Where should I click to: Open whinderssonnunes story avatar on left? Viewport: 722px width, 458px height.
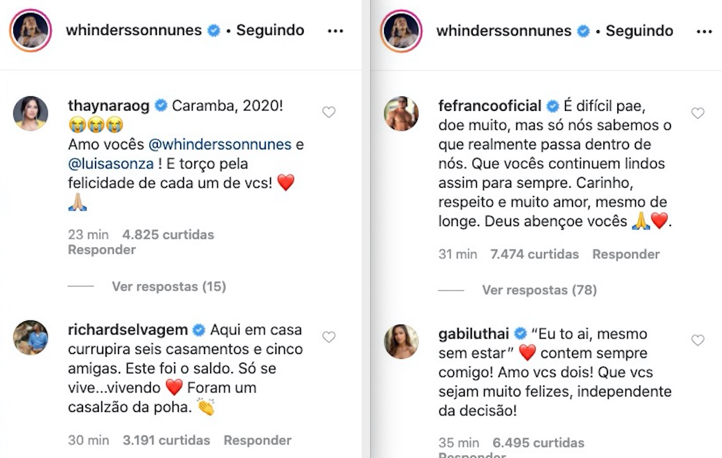point(31,31)
